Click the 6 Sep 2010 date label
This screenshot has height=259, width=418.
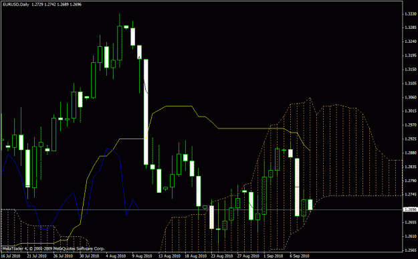(300, 256)
